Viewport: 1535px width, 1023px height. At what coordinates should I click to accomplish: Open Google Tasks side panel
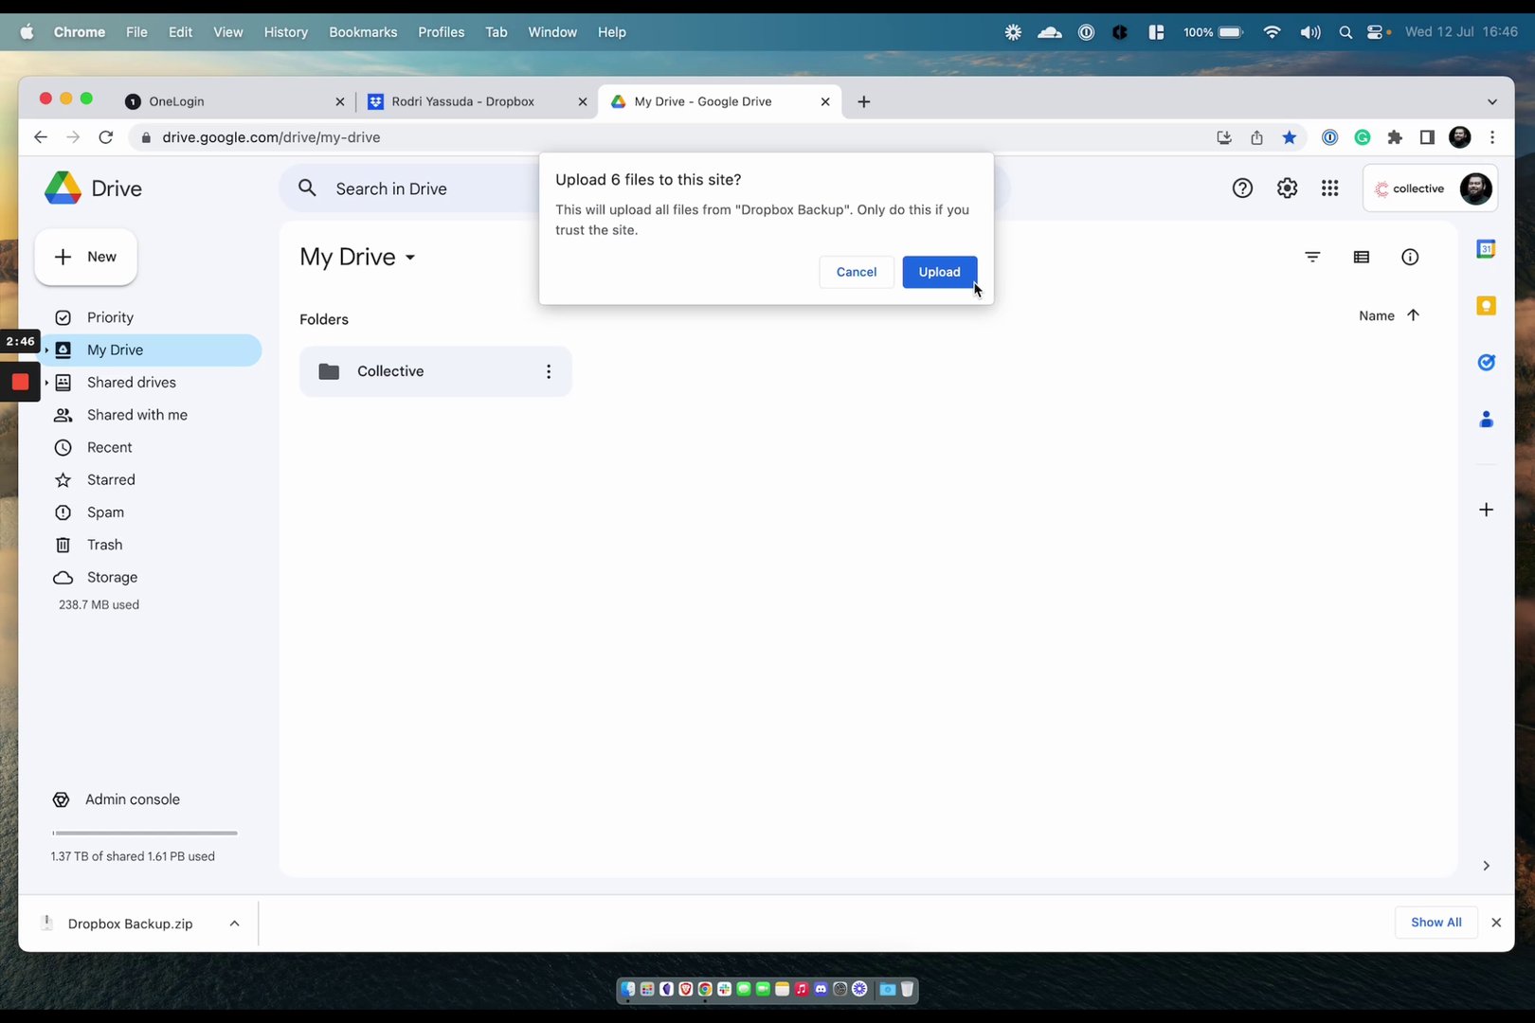(1486, 362)
